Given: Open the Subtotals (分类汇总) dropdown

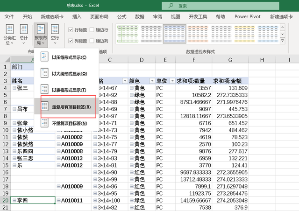Looking at the screenshot, I should 9,35.
